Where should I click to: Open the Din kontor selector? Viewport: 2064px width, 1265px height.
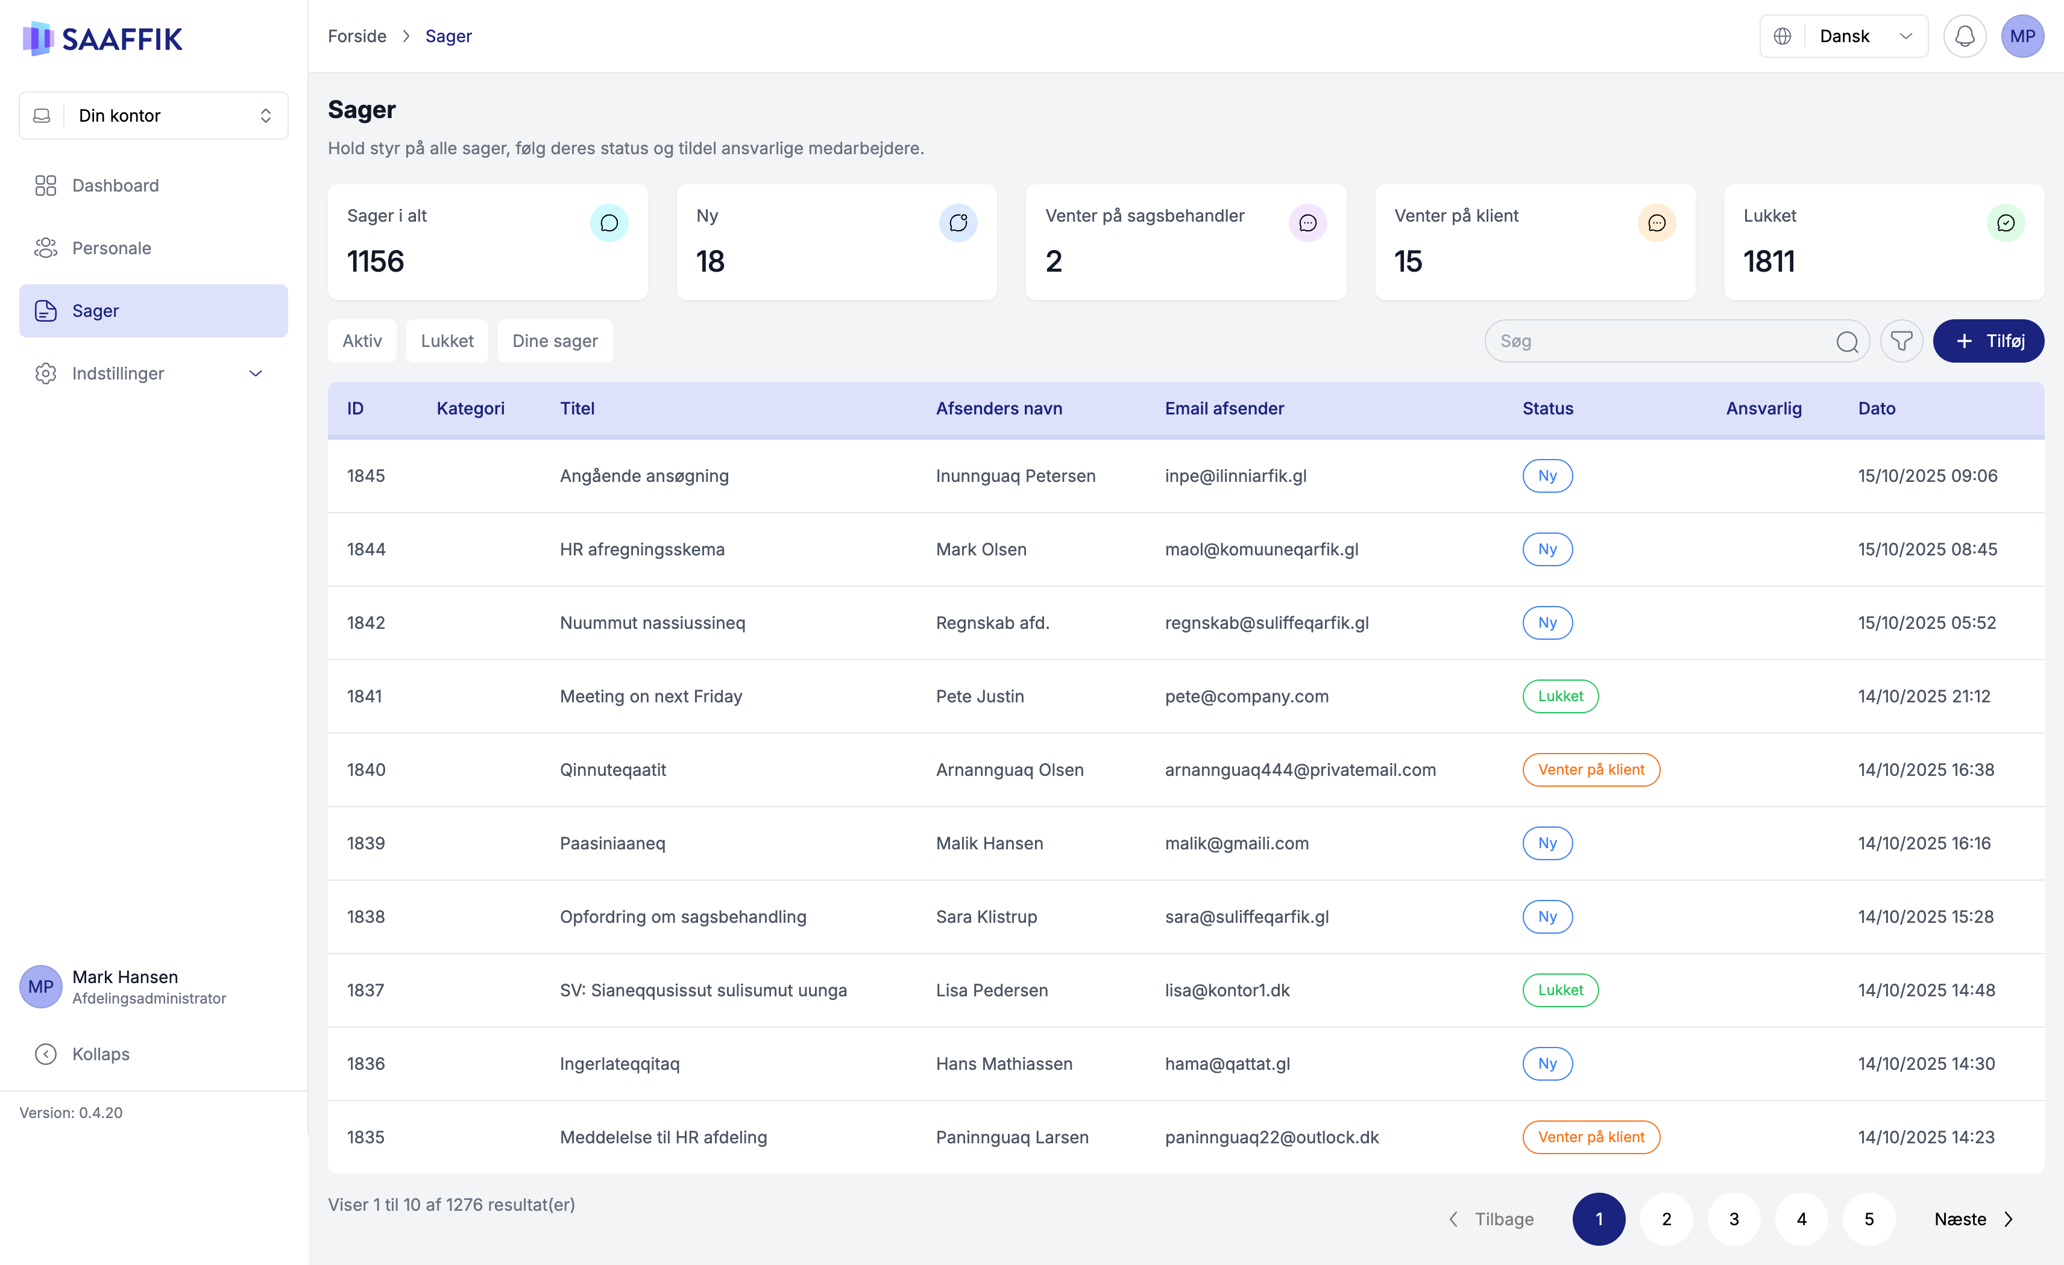[153, 116]
